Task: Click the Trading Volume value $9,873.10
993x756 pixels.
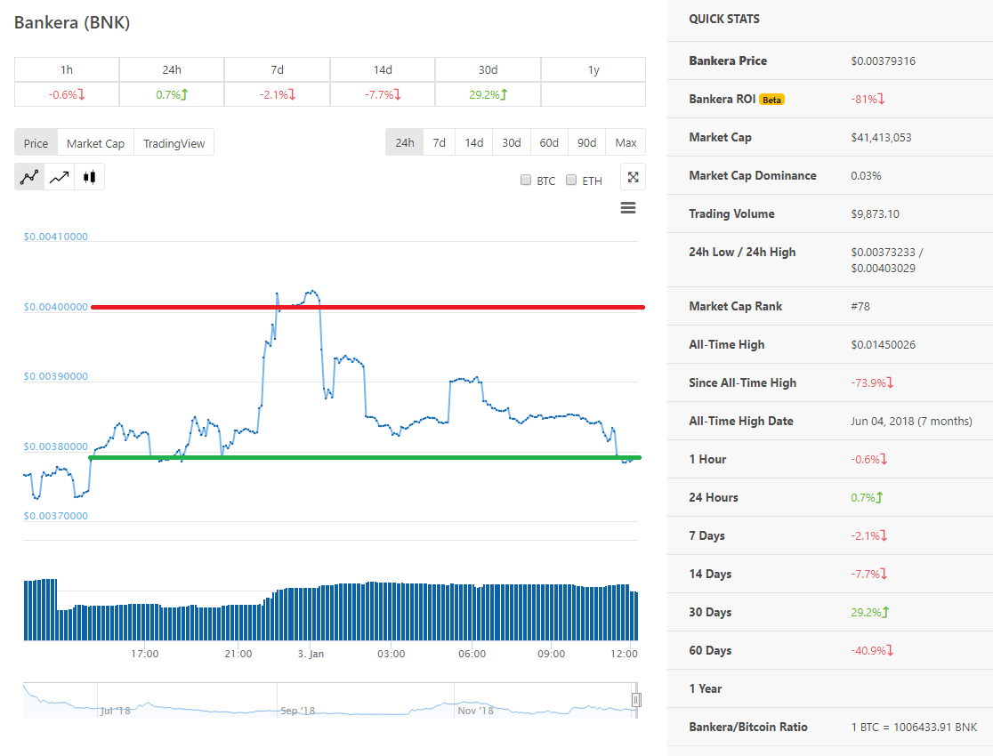Action: coord(875,214)
